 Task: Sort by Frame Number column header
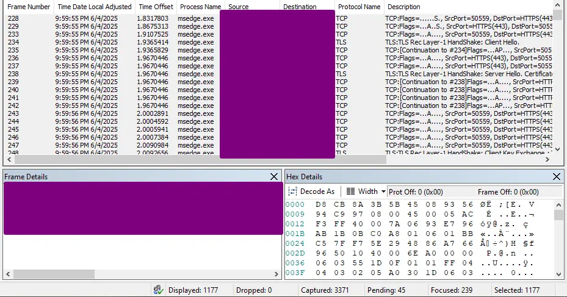coord(29,7)
